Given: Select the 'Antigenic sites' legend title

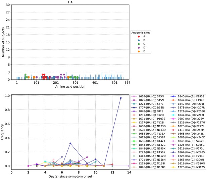Looking at the screenshot, I should tap(141, 33).
